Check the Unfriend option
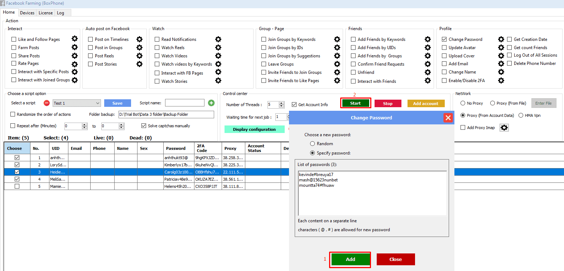 pyautogui.click(x=353, y=72)
